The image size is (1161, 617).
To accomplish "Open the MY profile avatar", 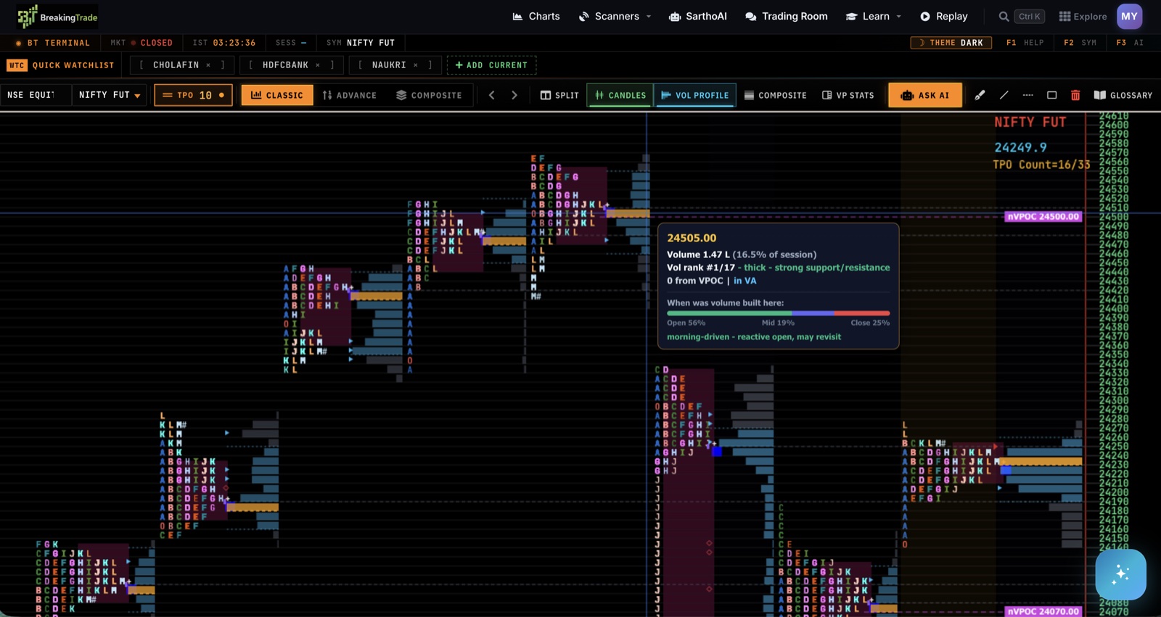I will (1129, 16).
